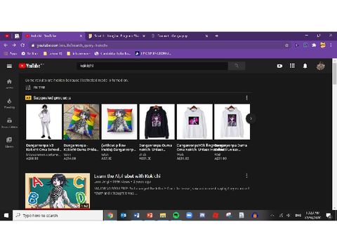Click the play-arrow extension icon beside the bookmark star
This screenshot has width=337, height=252.
pyautogui.click(x=297, y=45)
